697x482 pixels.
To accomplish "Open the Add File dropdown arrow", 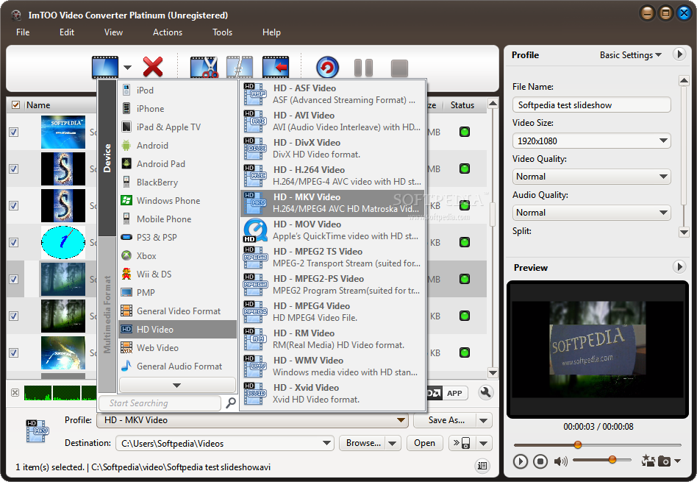I will click(128, 68).
